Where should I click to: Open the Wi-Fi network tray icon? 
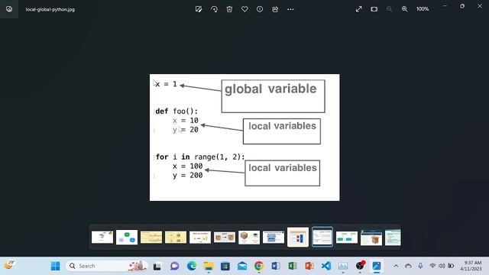[432, 266]
